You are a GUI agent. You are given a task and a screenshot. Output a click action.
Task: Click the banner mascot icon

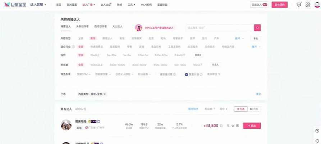click(x=139, y=28)
